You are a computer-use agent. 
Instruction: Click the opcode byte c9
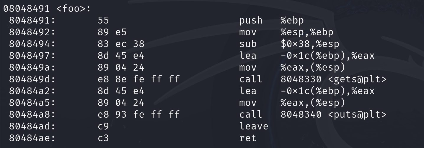[103, 126]
